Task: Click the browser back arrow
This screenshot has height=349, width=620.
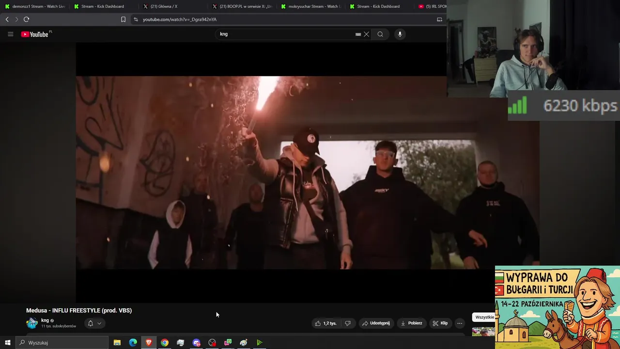Action: 7,19
